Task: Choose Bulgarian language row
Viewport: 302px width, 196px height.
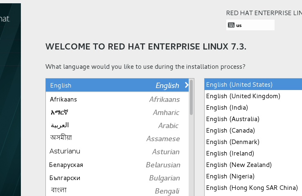Action: coord(117,178)
